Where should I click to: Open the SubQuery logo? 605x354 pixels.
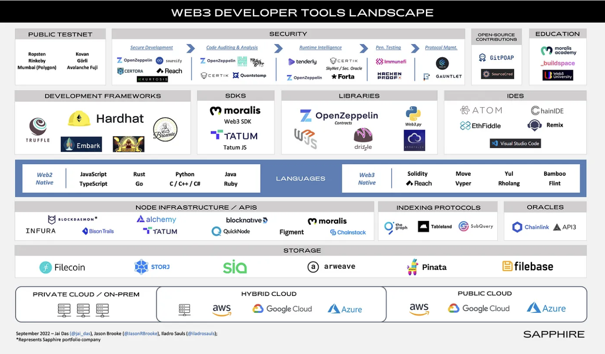476,226
